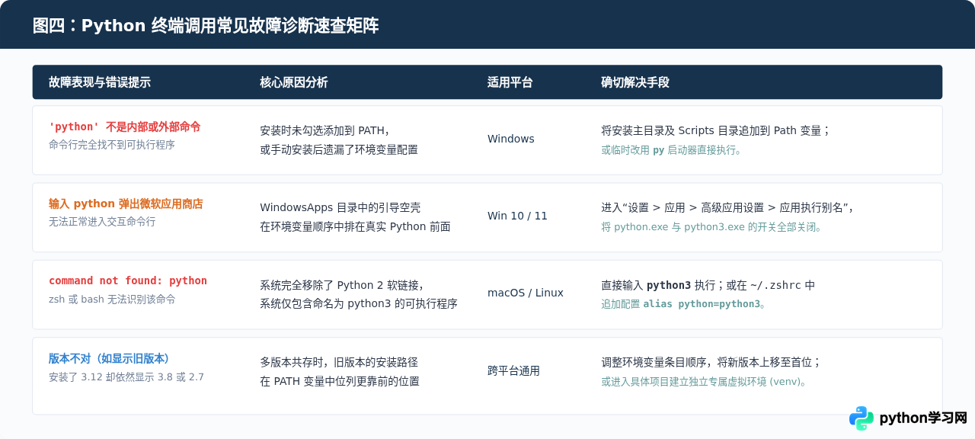Click the 'python学习网' watermark text
This screenshot has height=439, width=975.
pos(923,418)
